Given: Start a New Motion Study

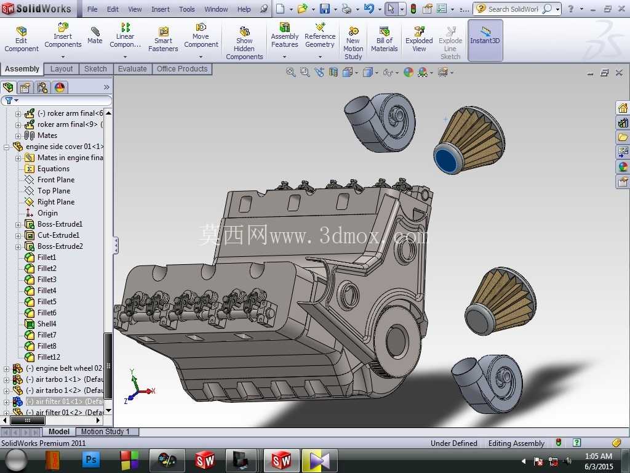Looking at the screenshot, I should pyautogui.click(x=353, y=43).
